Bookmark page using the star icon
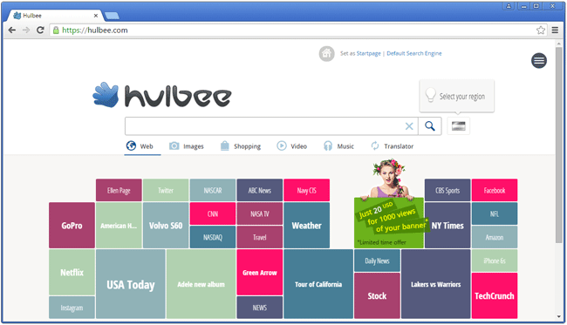 pyautogui.click(x=541, y=30)
